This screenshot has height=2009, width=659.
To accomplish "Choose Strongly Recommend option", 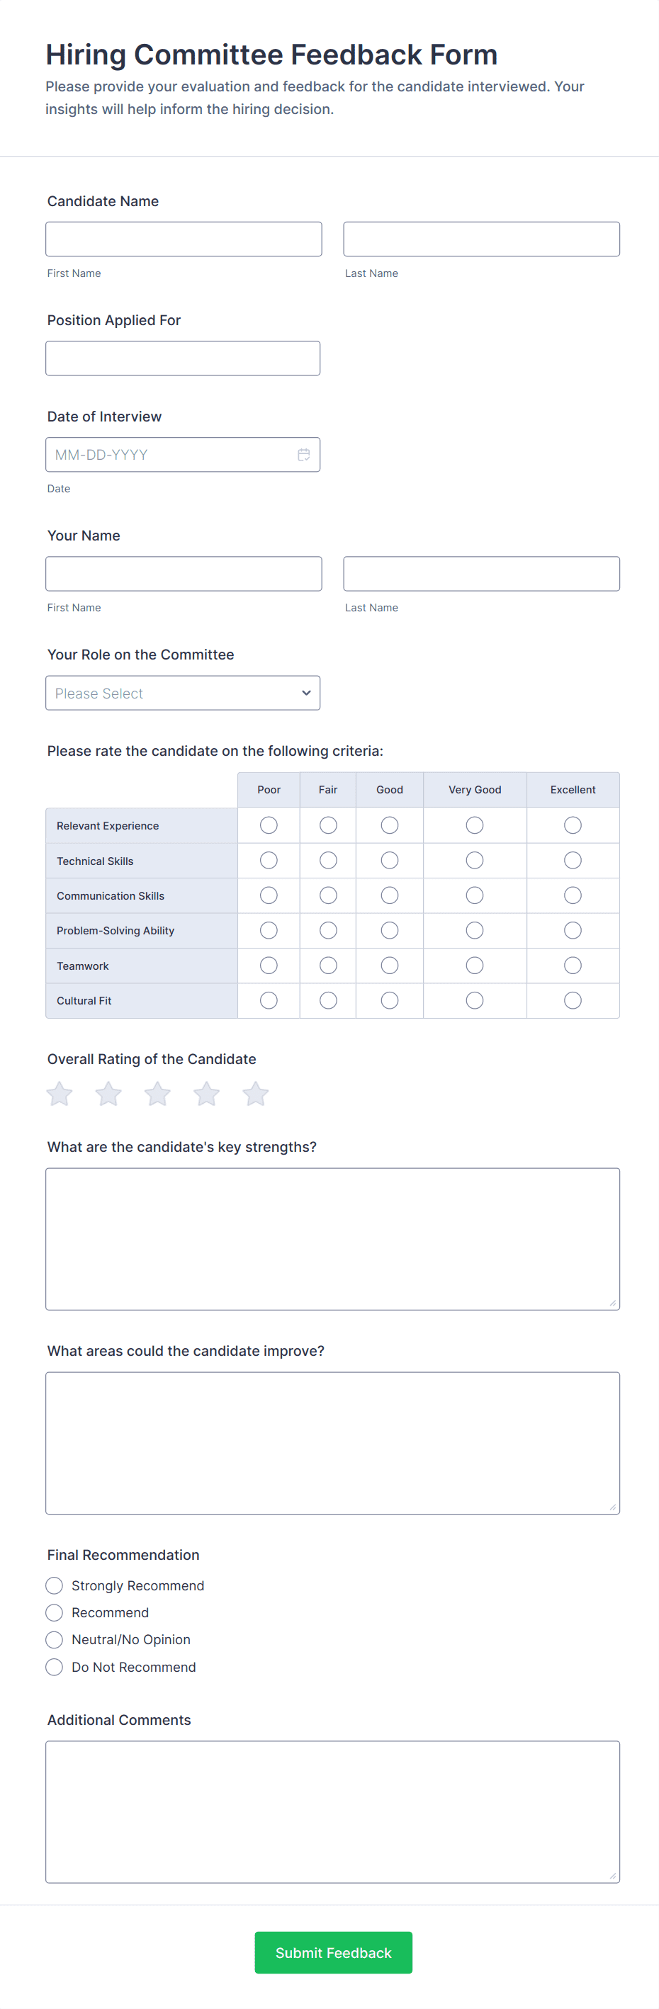I will pos(55,1585).
